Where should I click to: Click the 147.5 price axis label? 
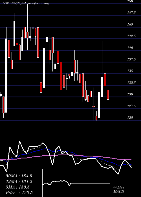[x=131, y=13]
